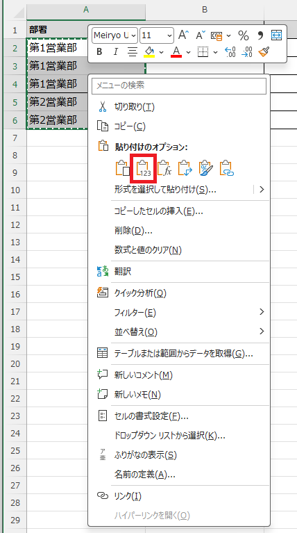
Task: Open the font size 11 dropdown
Action: (x=157, y=35)
